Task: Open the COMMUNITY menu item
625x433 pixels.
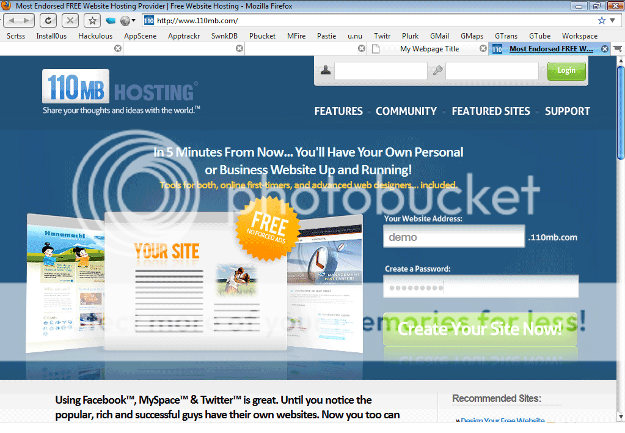Action: [x=406, y=111]
